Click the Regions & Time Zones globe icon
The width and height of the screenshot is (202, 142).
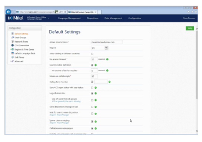coord(13,49)
